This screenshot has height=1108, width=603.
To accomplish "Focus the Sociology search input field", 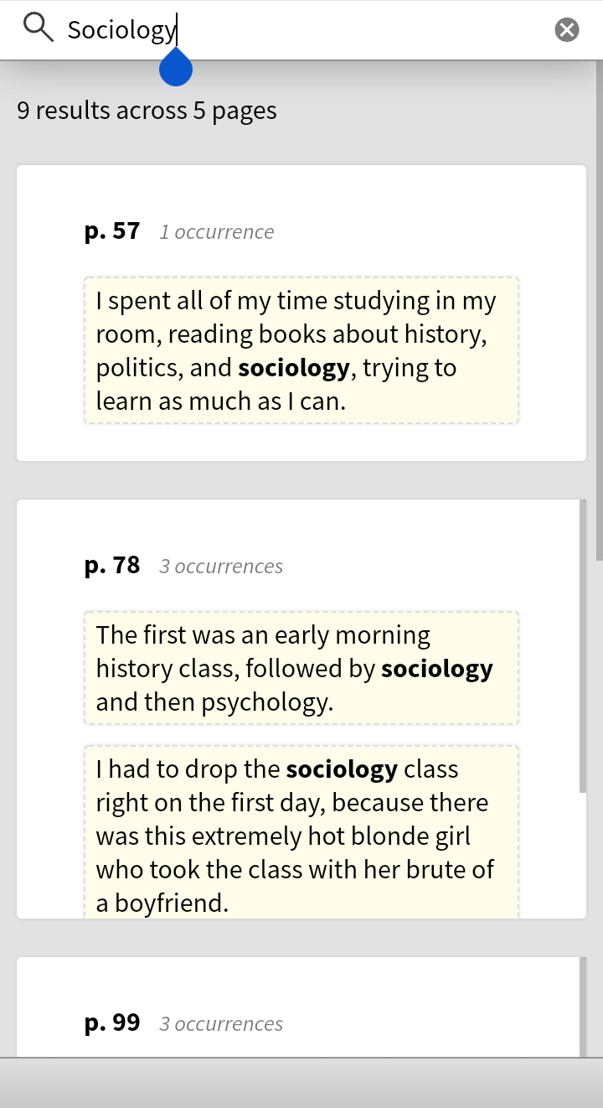I will click(301, 30).
